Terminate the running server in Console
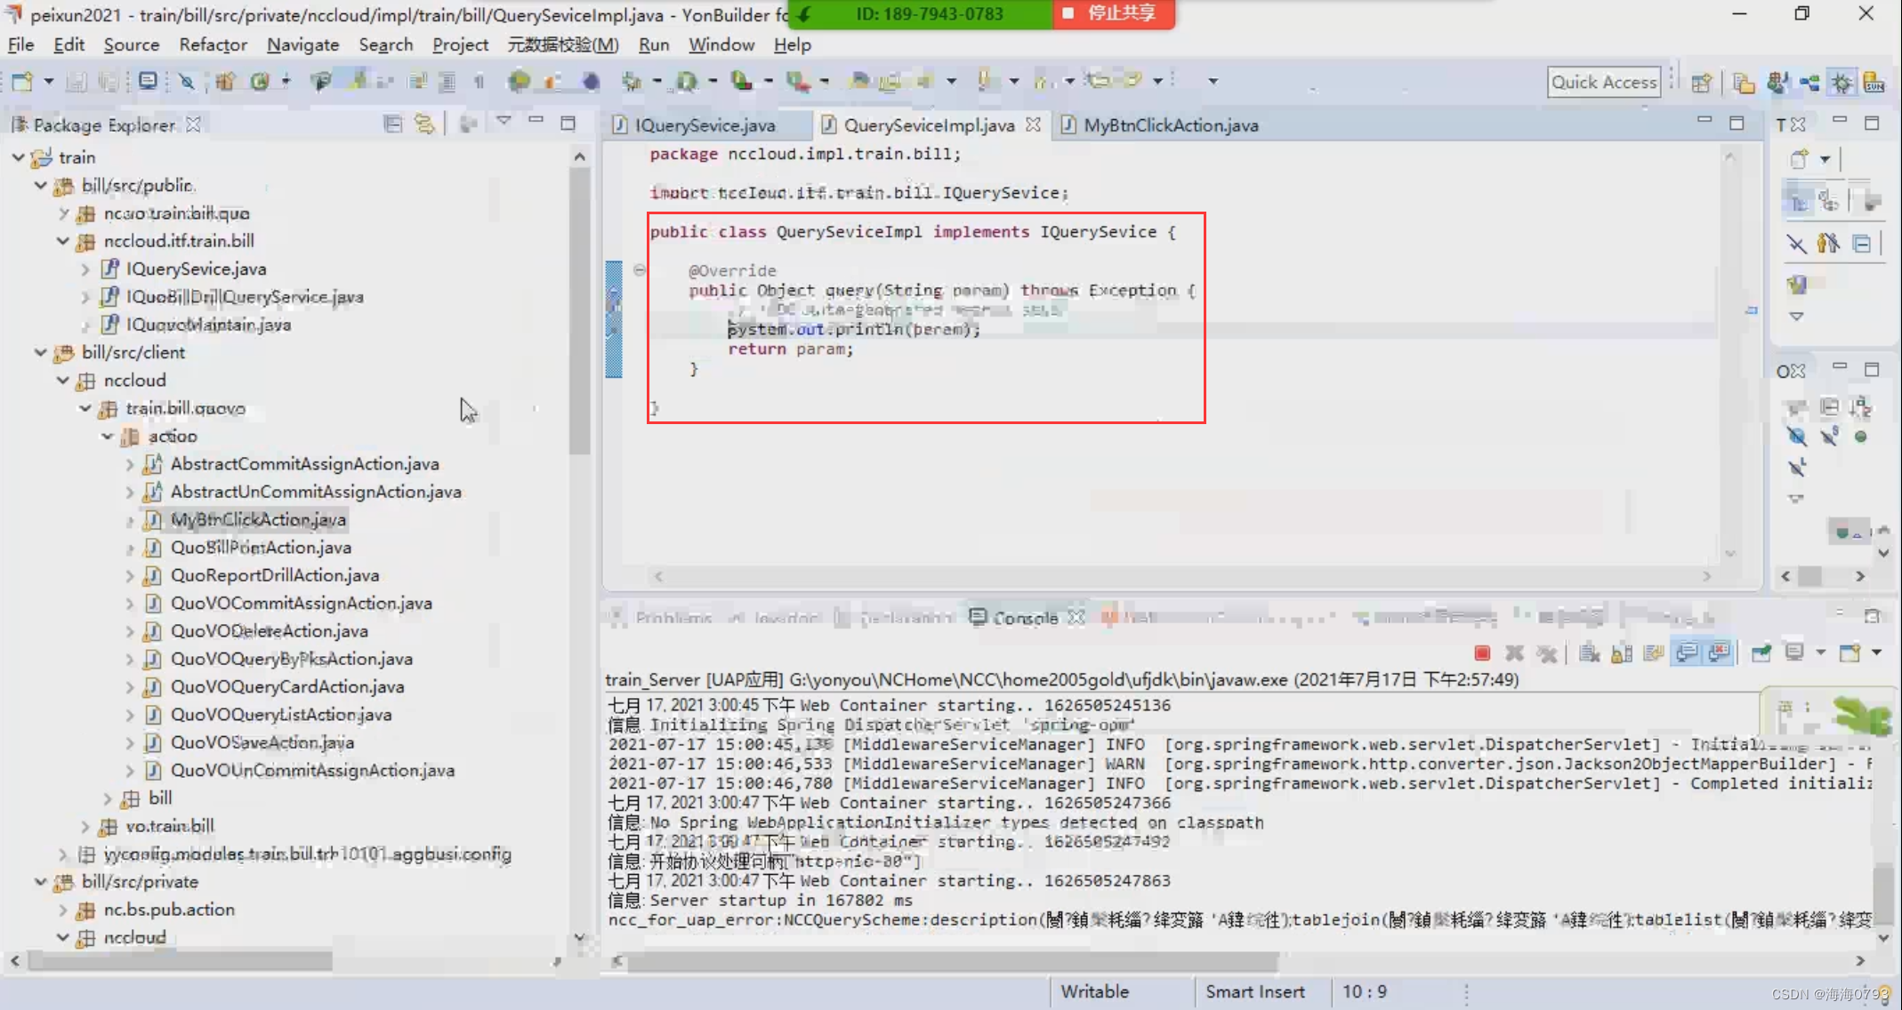 [1482, 653]
